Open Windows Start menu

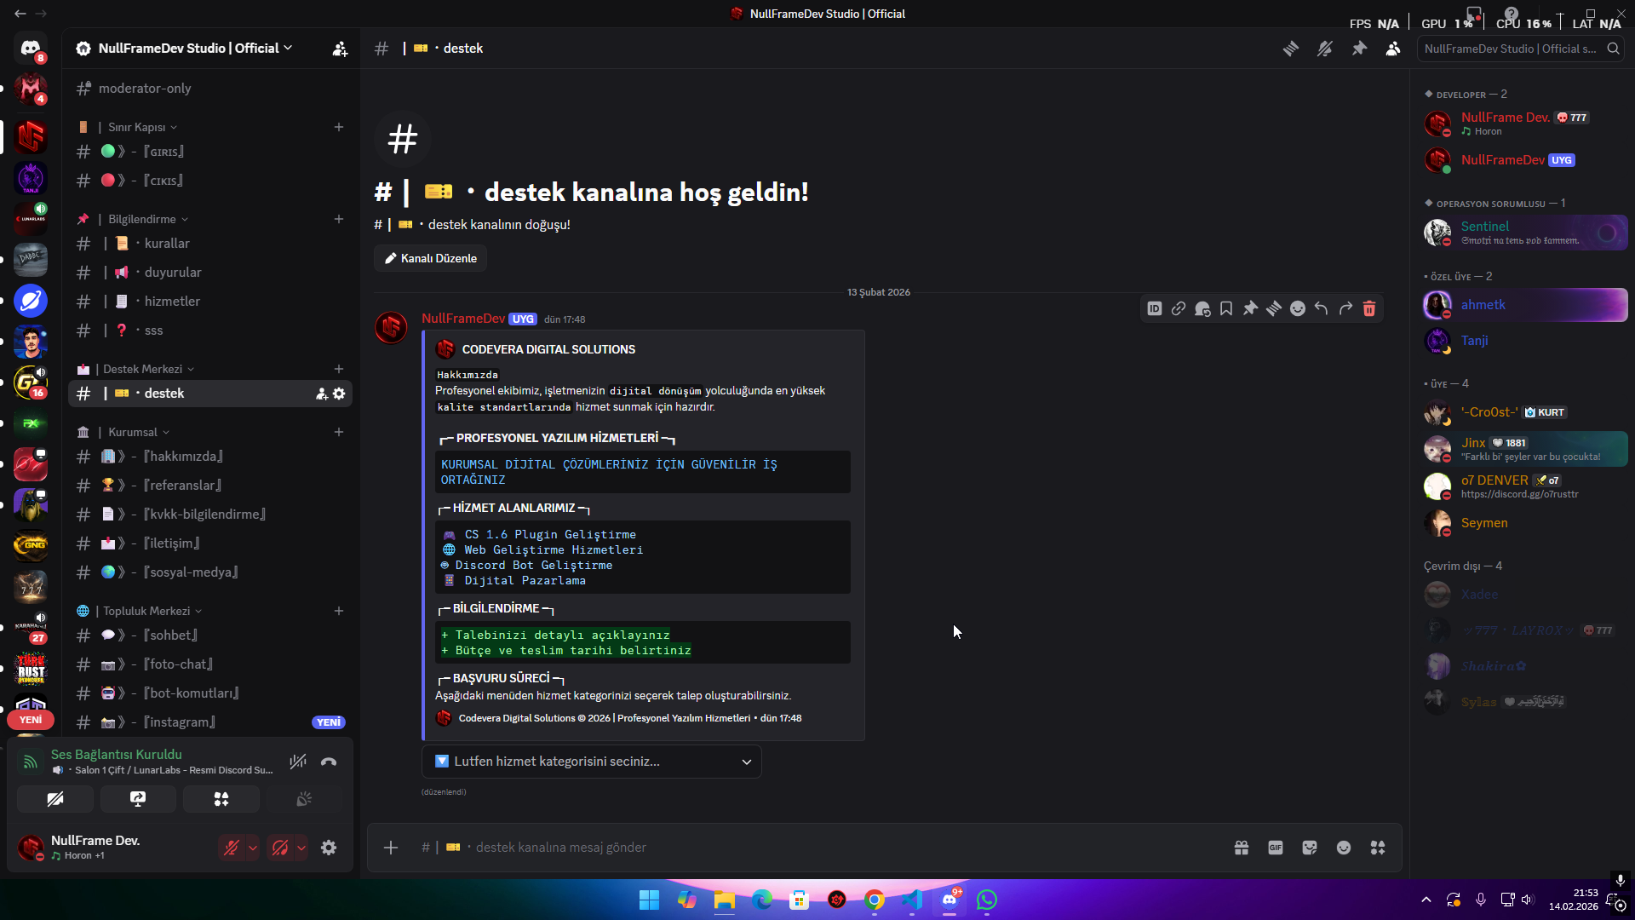pyautogui.click(x=649, y=900)
